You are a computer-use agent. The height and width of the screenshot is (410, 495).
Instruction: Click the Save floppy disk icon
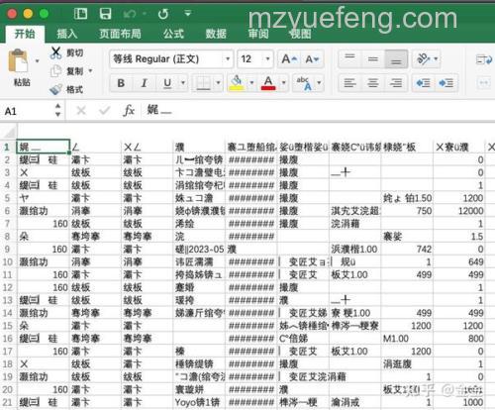click(105, 14)
